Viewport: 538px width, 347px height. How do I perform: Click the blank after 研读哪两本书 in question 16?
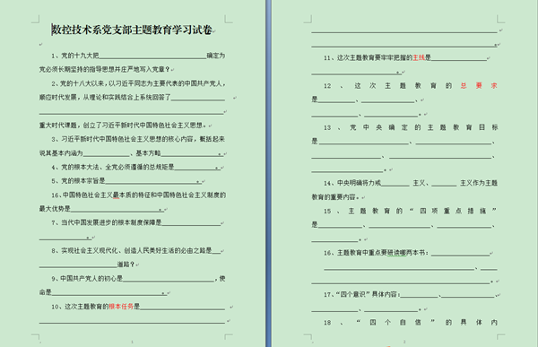click(461, 254)
